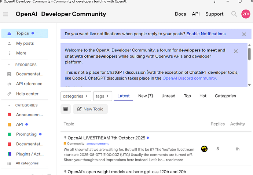Screen dimensions: 253x175
Task: Open the browser window three-dots menu
Action: (215, 1)
